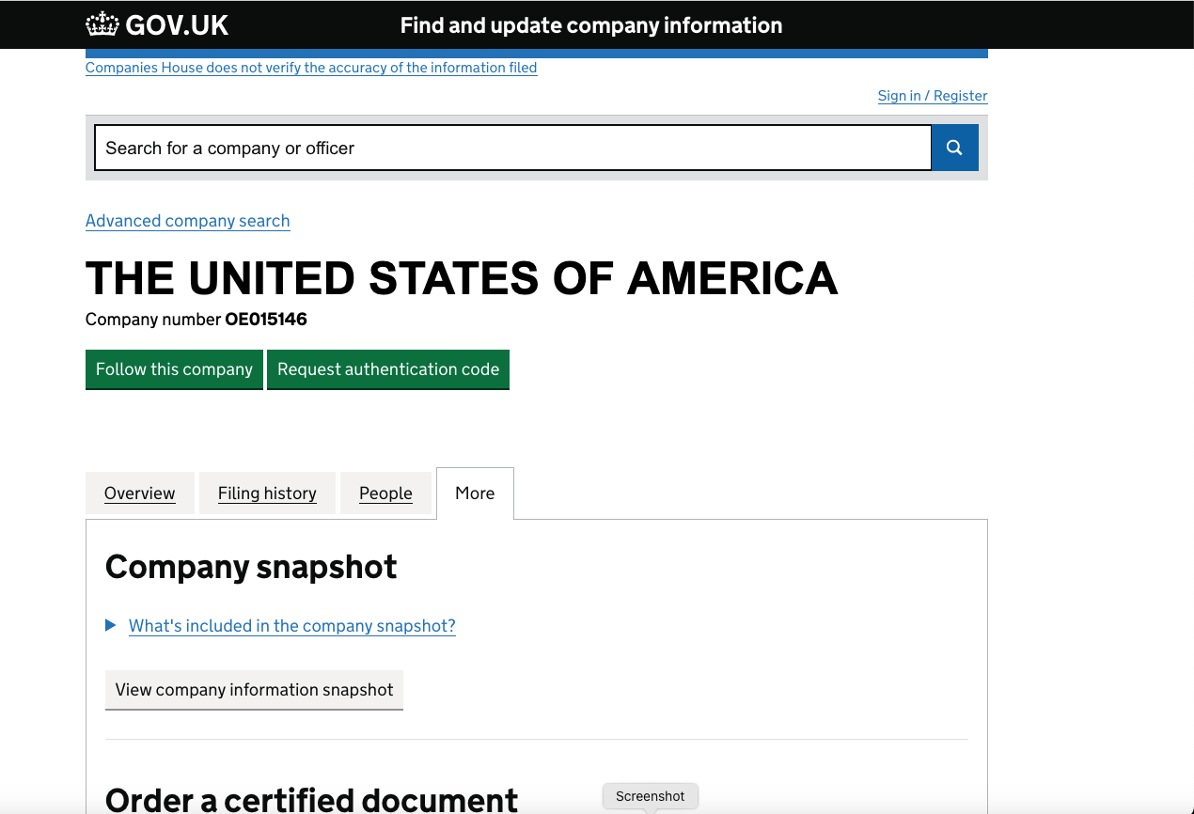Viewport: 1194px width, 814px height.
Task: Click the Order a certified document heading
Action: point(311,800)
